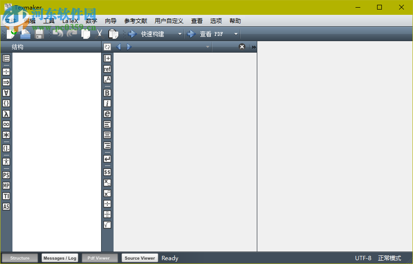This screenshot has width=413, height=264.
Task: Go to the previous document with the left arrow
Action: pos(118,47)
